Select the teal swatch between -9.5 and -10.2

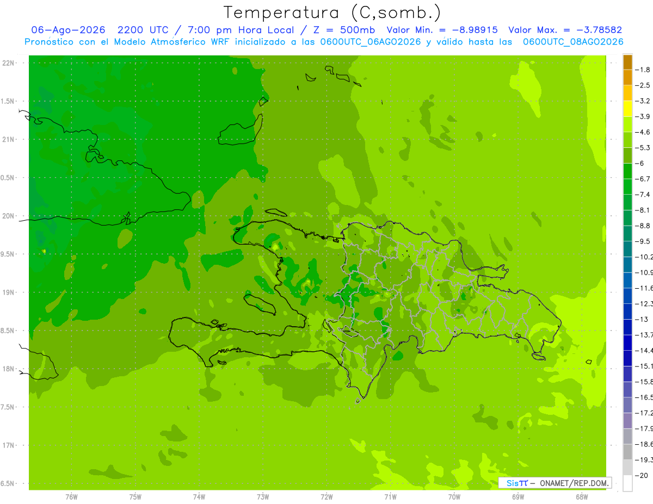click(x=627, y=249)
